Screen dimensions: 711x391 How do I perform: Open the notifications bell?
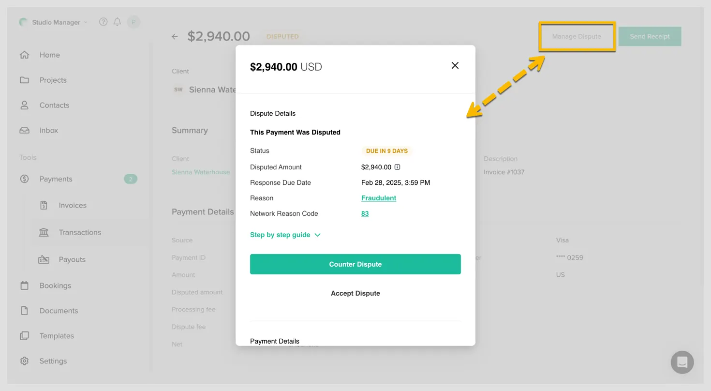pos(117,22)
